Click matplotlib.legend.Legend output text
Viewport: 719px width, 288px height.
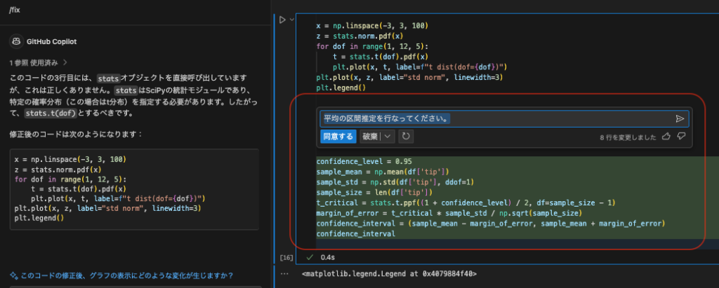click(x=389, y=274)
